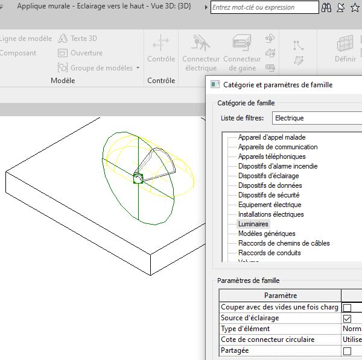Uncheck the Source d'éclairage checkbox
Image resolution: width=362 pixels, height=360 pixels.
(x=347, y=318)
